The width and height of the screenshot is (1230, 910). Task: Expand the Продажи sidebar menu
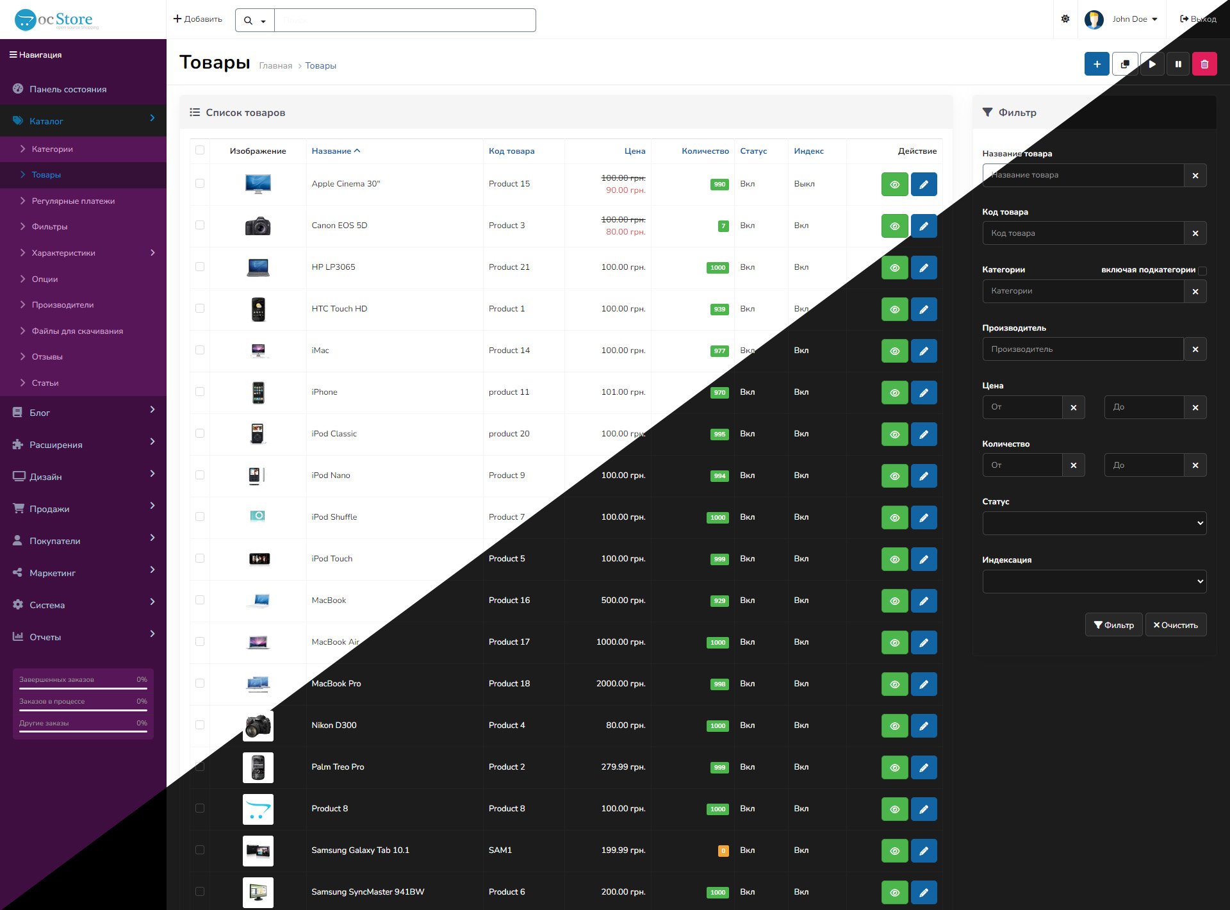click(83, 509)
